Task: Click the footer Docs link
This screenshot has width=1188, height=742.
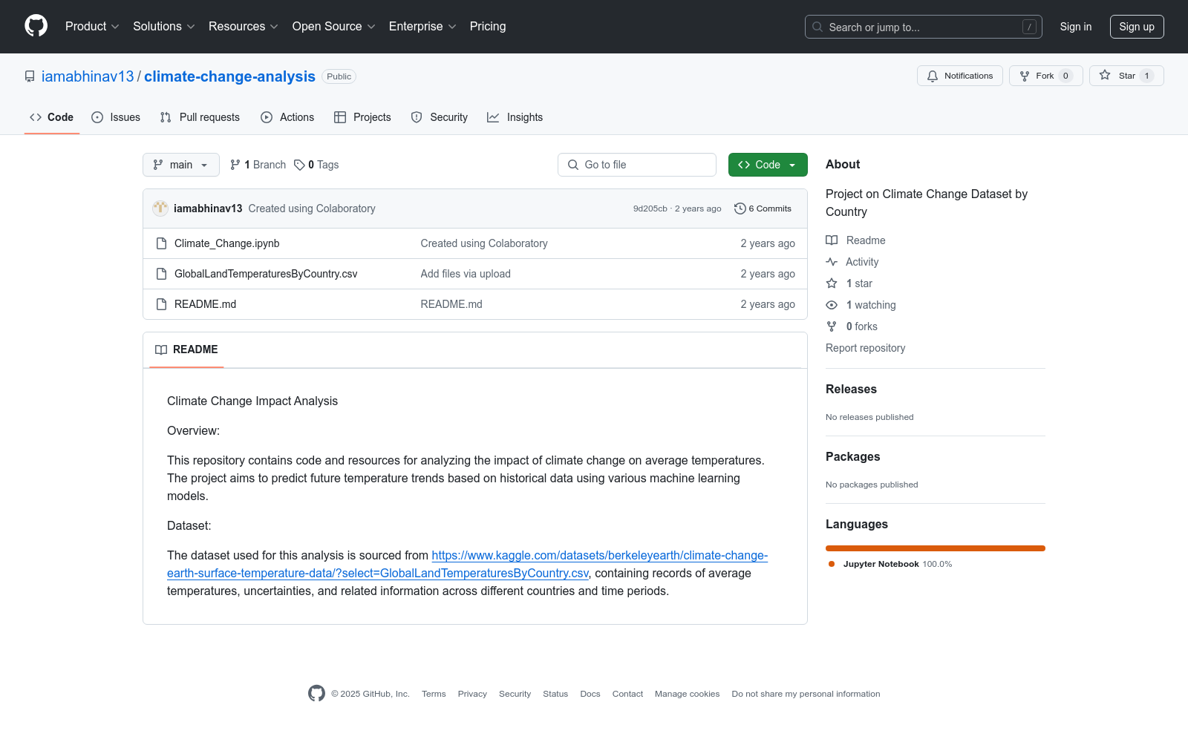Action: tap(590, 694)
